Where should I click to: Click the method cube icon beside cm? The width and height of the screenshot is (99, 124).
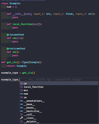(x=22, y=83)
